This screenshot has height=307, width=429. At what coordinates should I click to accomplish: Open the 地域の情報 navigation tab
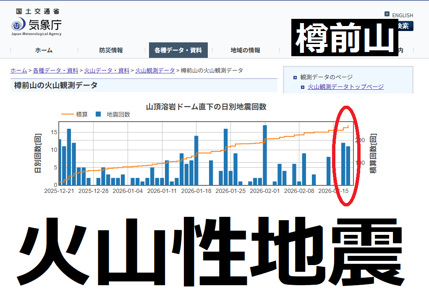coord(245,50)
